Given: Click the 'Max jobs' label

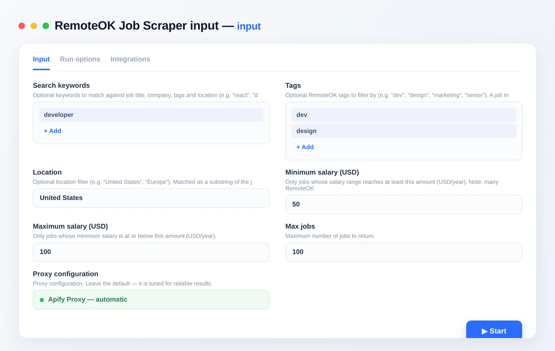Looking at the screenshot, I should [x=300, y=226].
